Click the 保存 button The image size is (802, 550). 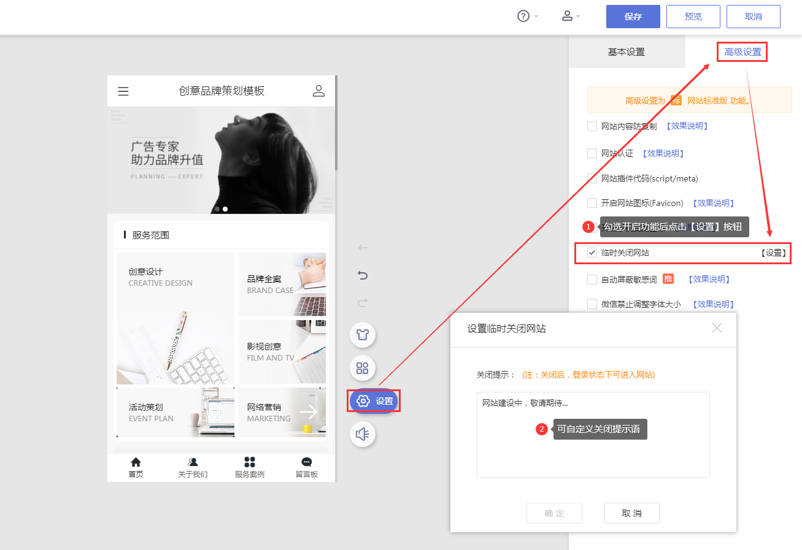tap(633, 17)
